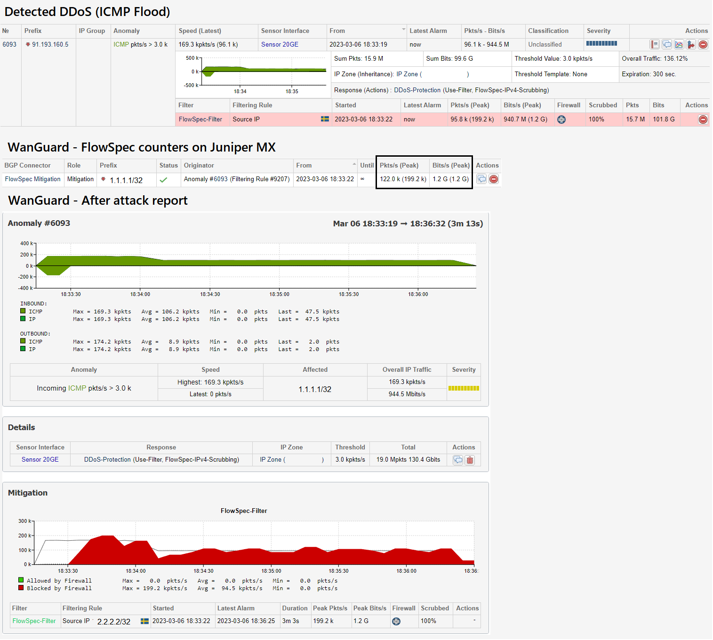Open the comments icon in the anomaly Actions column
Screen dimensions: 713x640
667,44
